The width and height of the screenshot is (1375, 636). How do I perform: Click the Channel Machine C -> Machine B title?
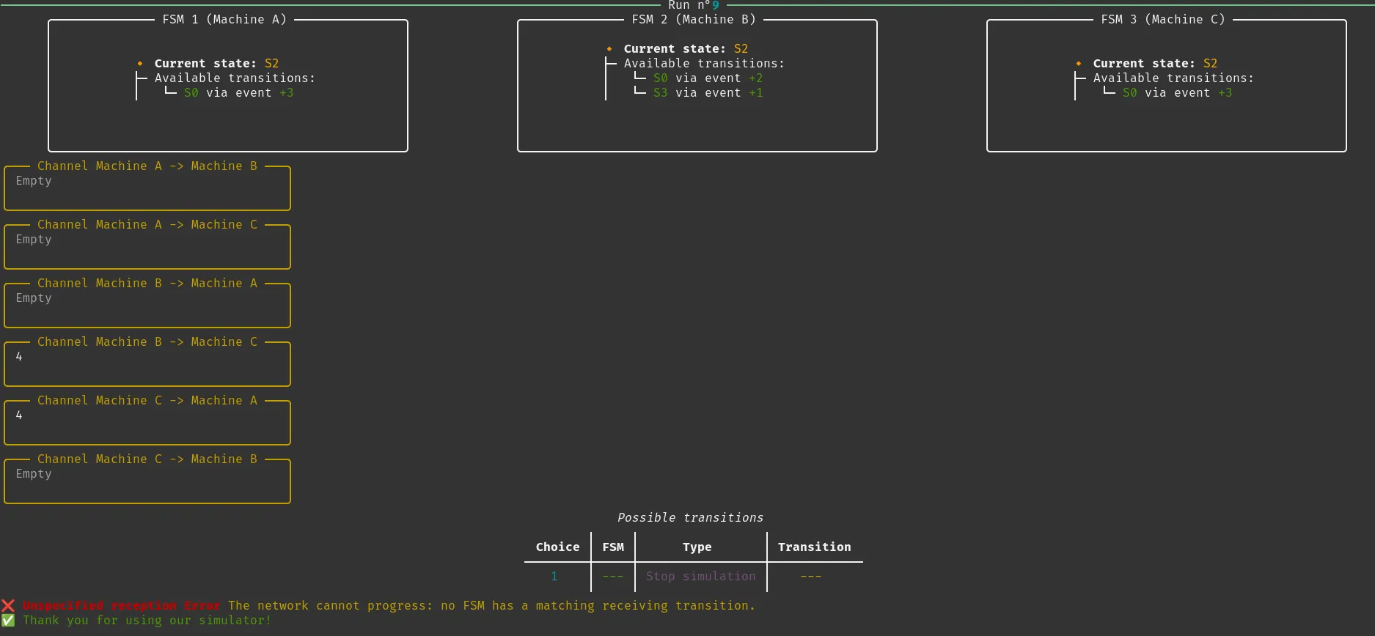tap(147, 459)
